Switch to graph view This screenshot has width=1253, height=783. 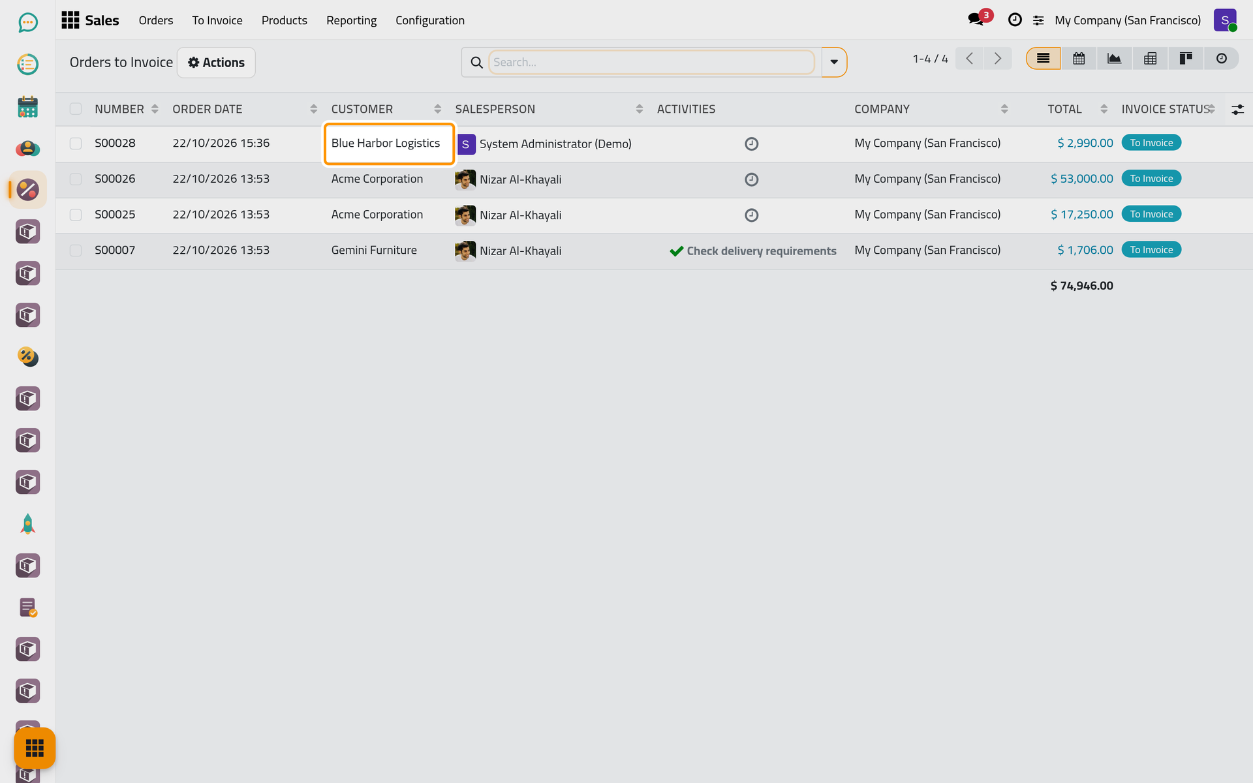tap(1114, 59)
